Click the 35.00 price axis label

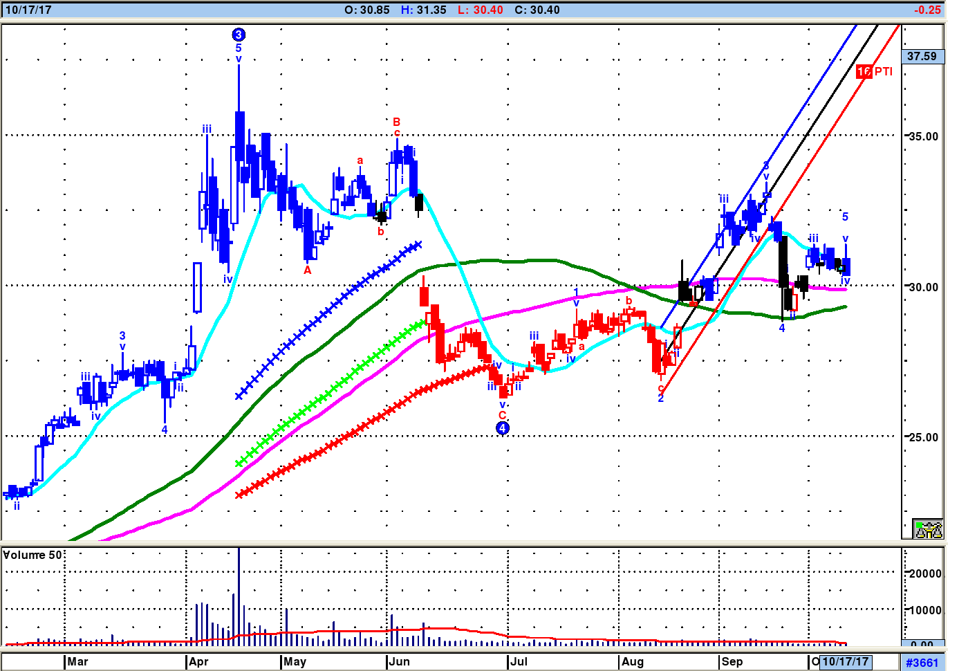coord(923,136)
